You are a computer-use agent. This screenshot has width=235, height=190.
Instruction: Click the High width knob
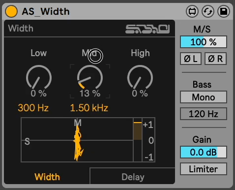click(x=140, y=77)
